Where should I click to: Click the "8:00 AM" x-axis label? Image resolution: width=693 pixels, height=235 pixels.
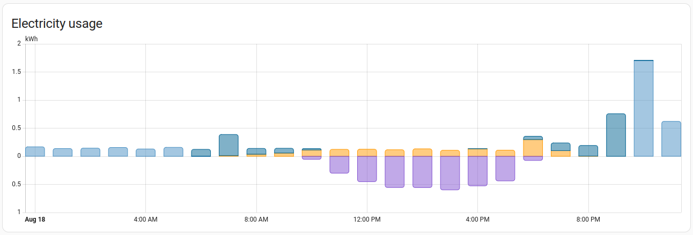click(x=256, y=219)
